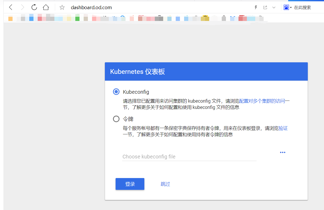Open three-dot file browse button
Viewport: 324px width, 210px height.
click(x=282, y=152)
